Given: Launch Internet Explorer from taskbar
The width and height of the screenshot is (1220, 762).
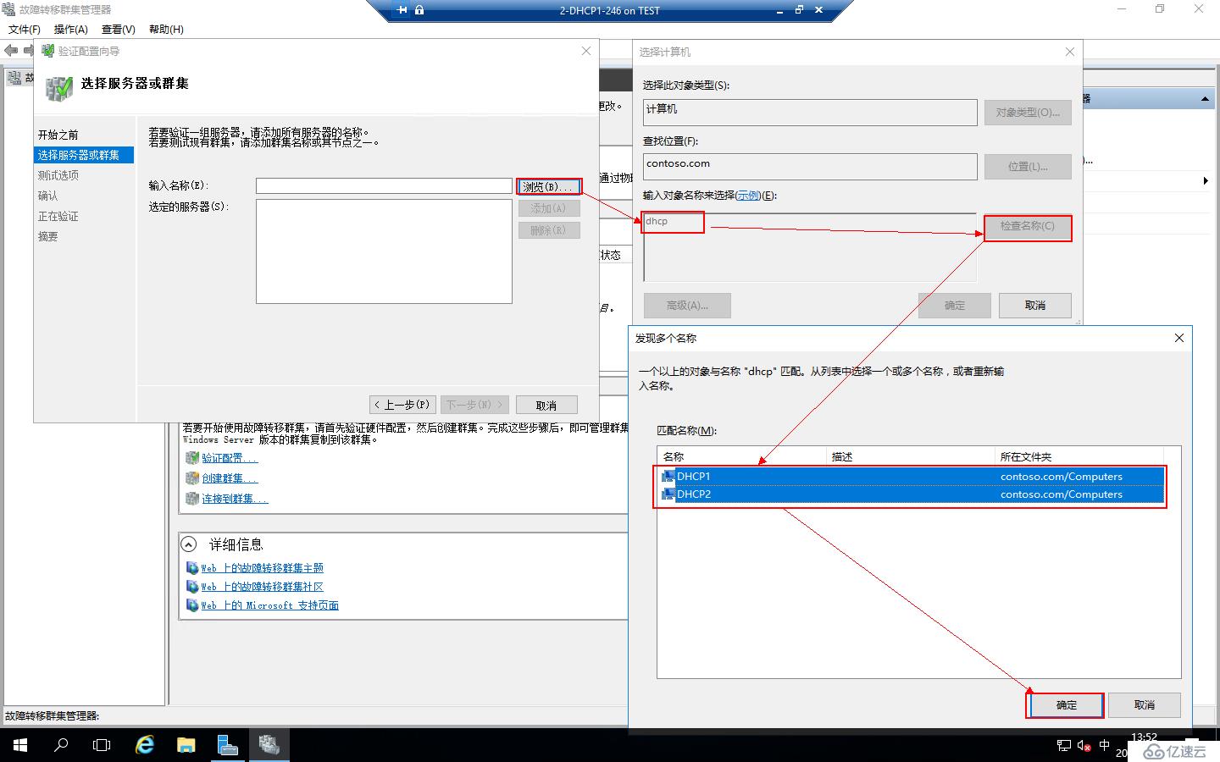Looking at the screenshot, I should [145, 745].
